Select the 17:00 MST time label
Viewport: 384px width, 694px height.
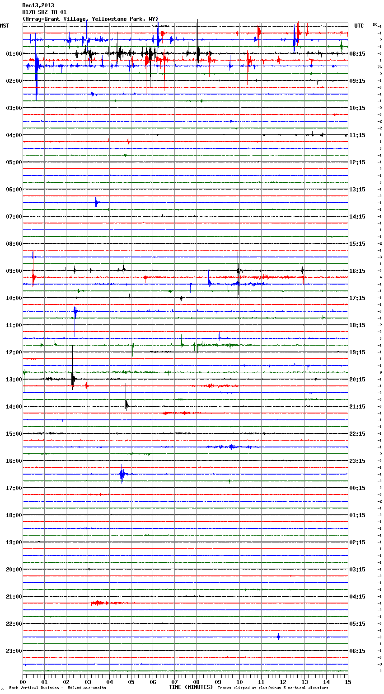[x=14, y=488]
